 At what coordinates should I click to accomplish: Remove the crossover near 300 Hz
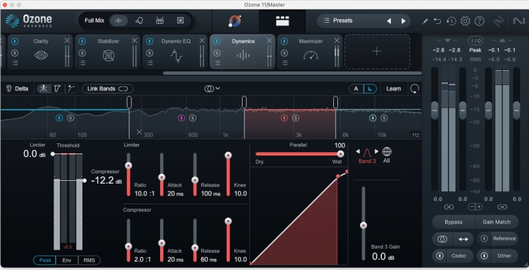139,132
